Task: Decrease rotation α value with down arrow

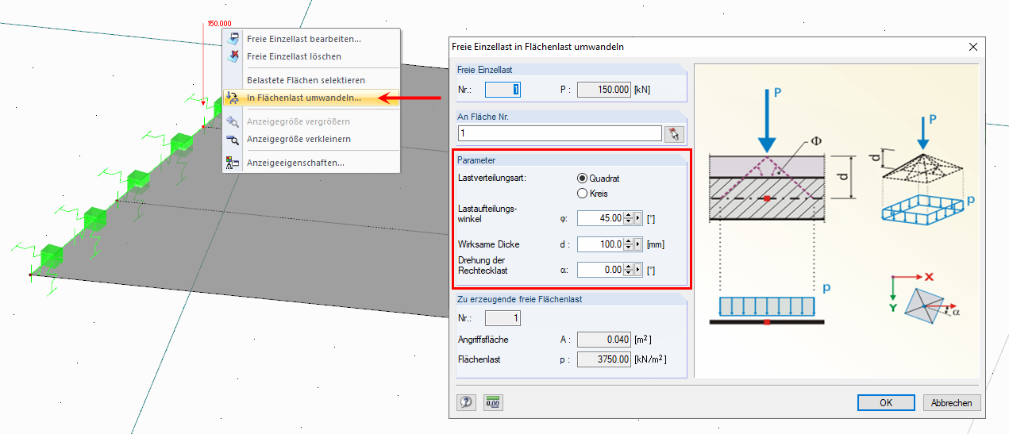Action: [629, 273]
